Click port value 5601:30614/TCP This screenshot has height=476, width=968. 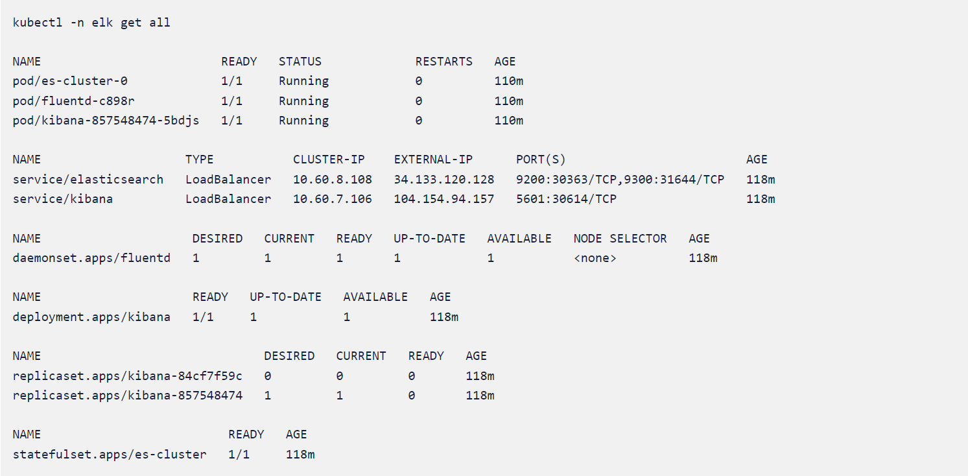pos(566,199)
